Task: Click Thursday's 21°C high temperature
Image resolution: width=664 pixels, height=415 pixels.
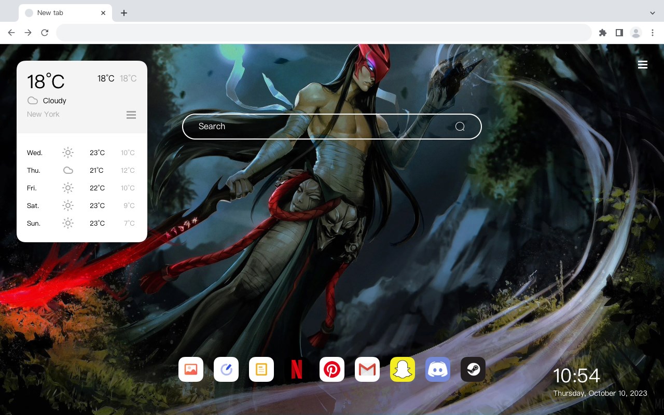Action: tap(97, 171)
